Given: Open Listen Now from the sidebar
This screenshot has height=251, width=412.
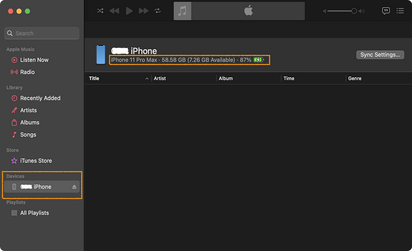Looking at the screenshot, I should tap(34, 60).
